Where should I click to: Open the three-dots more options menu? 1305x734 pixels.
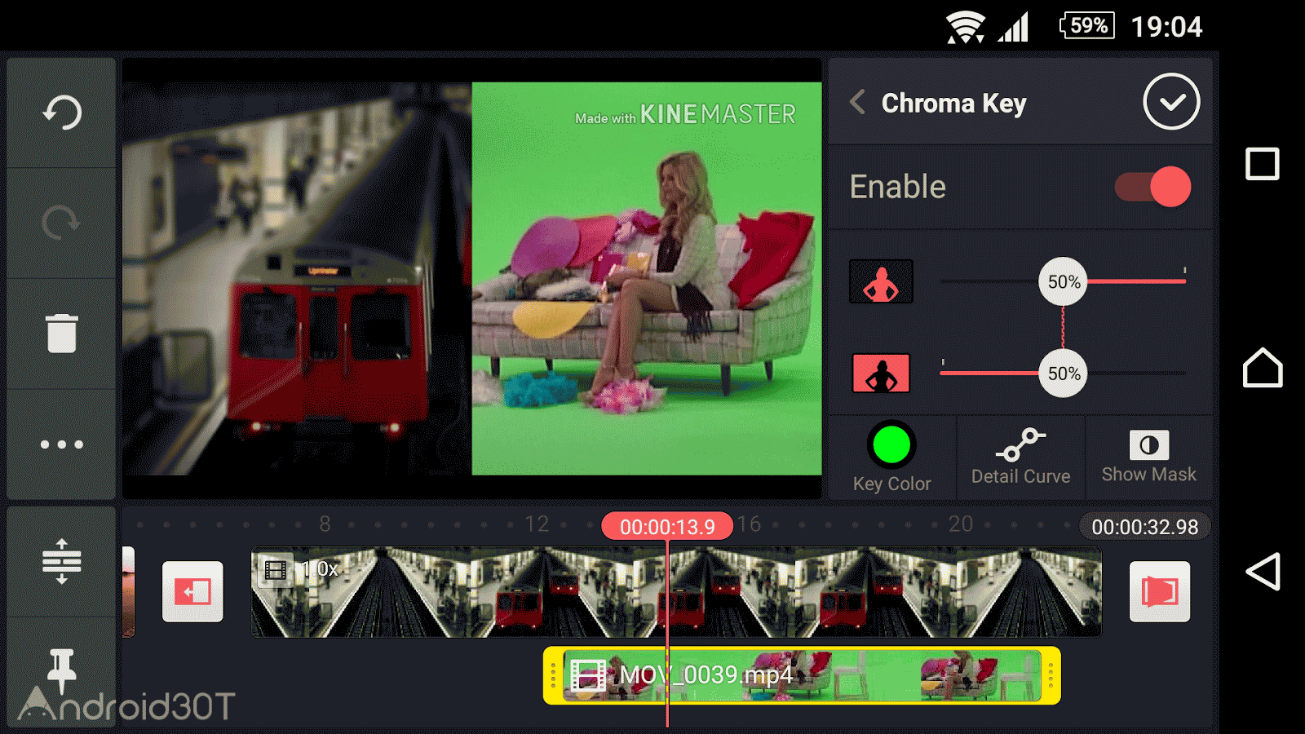[62, 444]
